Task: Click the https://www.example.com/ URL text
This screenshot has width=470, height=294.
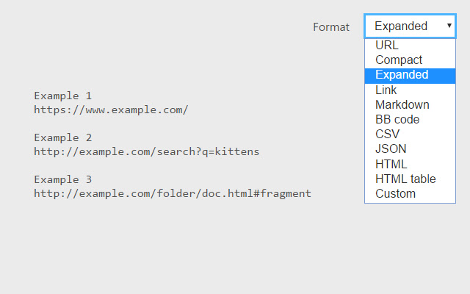Action: 111,110
